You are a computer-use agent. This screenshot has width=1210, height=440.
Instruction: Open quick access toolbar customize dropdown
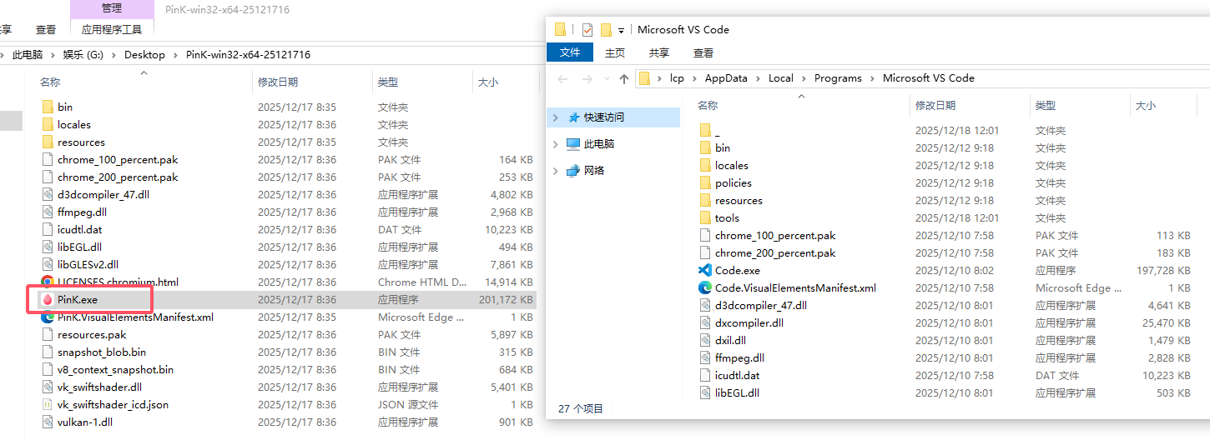(x=622, y=30)
